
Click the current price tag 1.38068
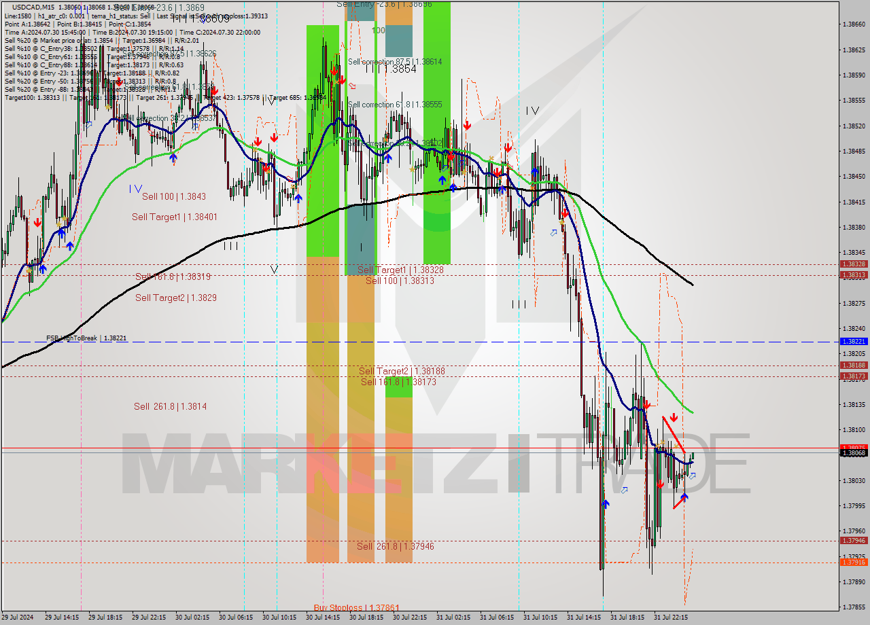pyautogui.click(x=854, y=452)
